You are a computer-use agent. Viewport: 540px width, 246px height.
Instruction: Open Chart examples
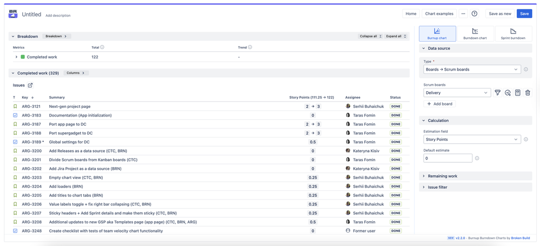439,13
